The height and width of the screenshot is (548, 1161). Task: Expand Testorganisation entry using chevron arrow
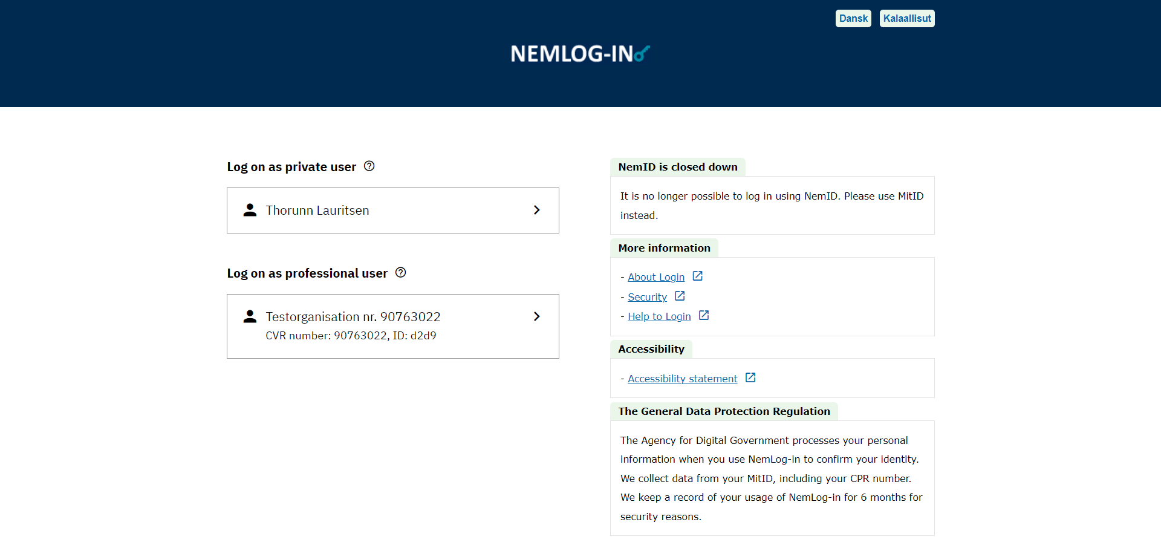point(536,316)
